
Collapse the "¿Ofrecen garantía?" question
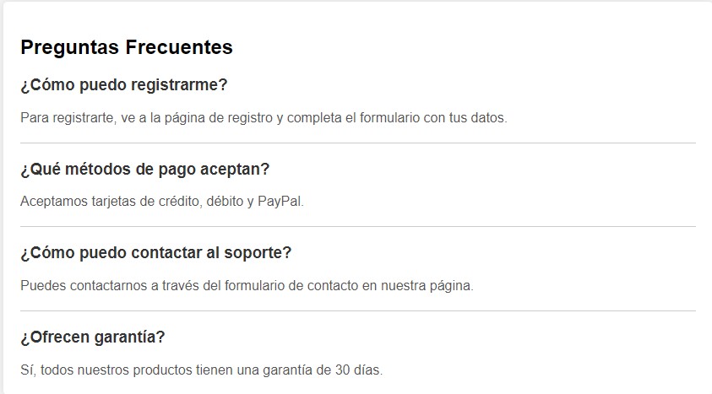[x=92, y=337]
